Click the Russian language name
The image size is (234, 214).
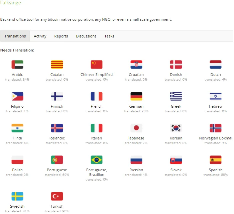(136, 170)
